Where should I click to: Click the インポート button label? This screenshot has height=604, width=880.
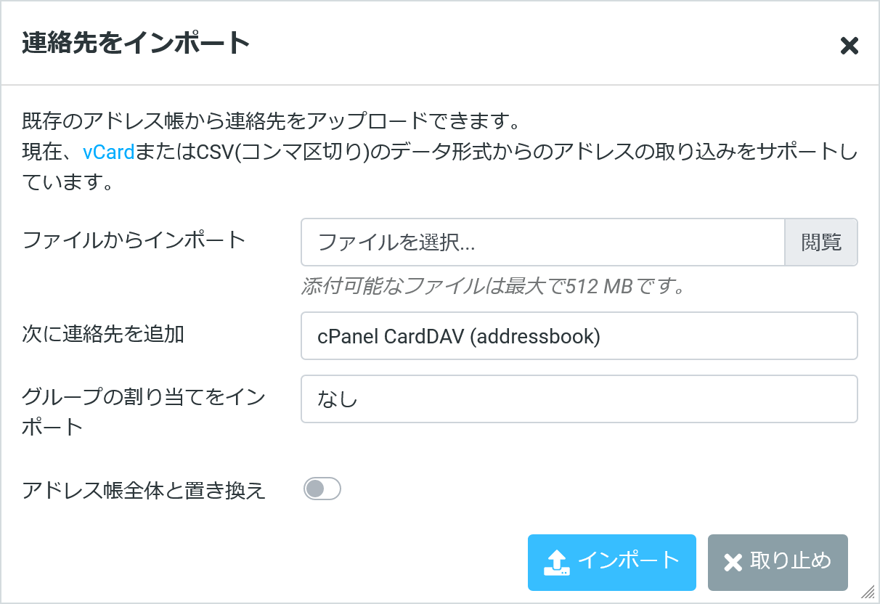tap(629, 560)
